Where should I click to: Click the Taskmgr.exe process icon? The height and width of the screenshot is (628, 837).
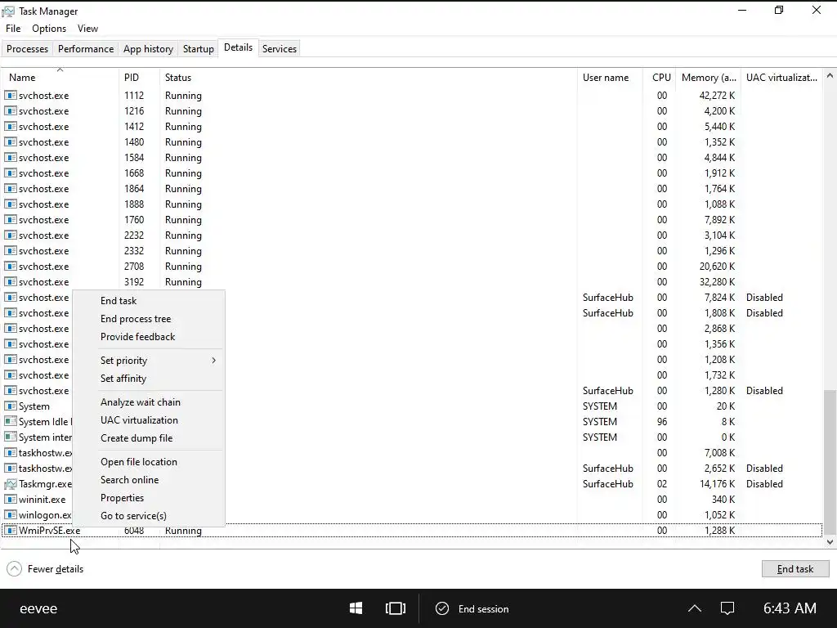pos(10,484)
